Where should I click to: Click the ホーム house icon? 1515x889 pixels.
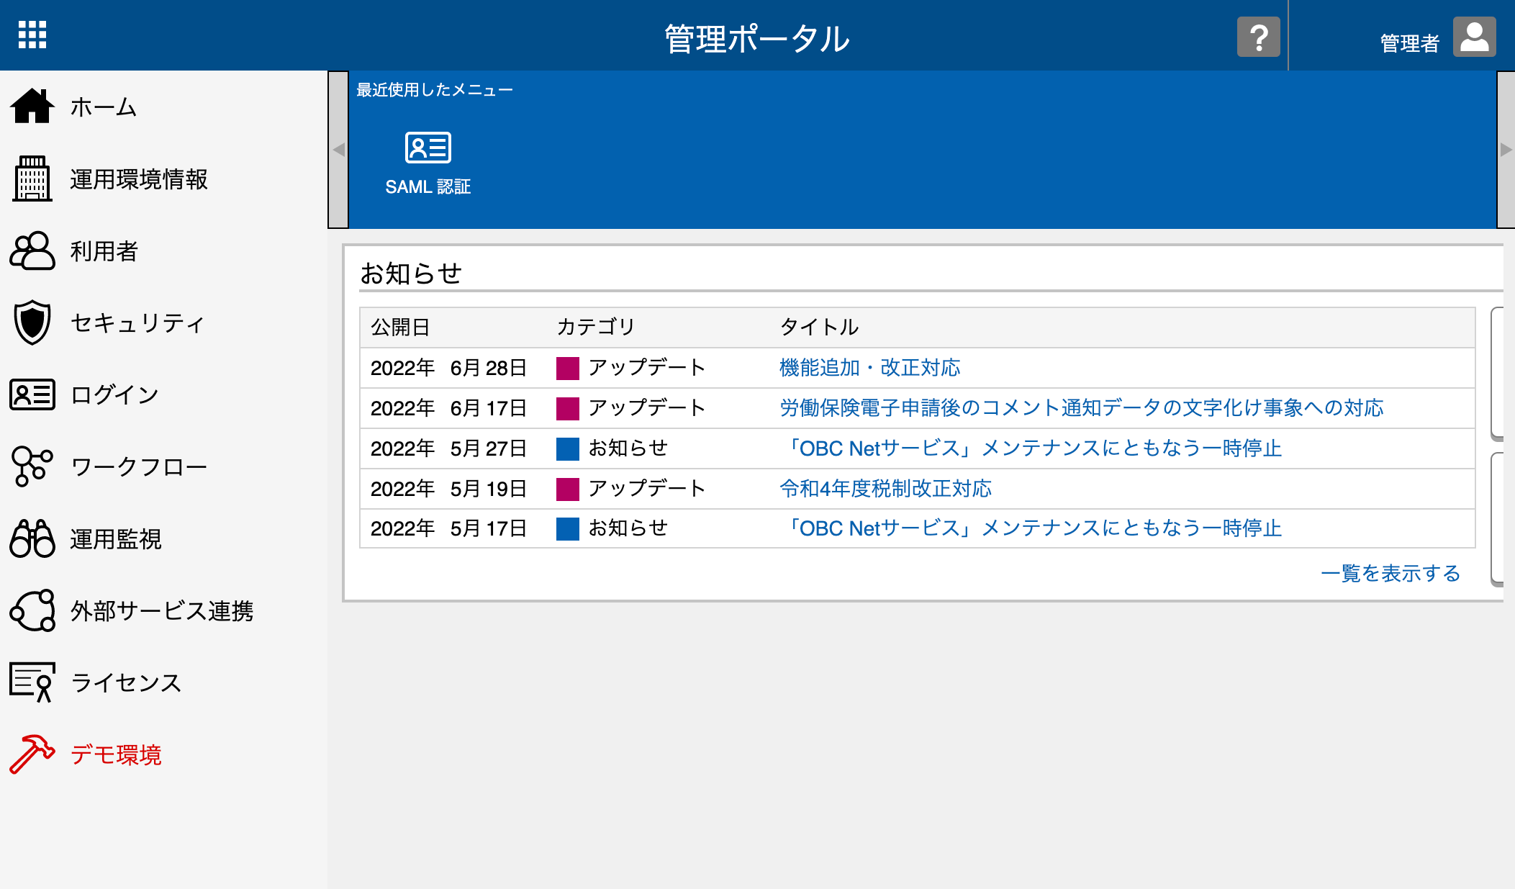pyautogui.click(x=32, y=107)
